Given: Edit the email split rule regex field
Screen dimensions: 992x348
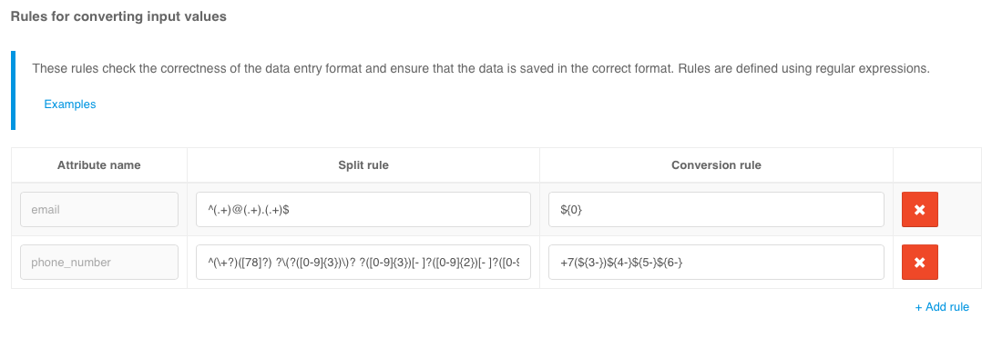Looking at the screenshot, I should (363, 210).
